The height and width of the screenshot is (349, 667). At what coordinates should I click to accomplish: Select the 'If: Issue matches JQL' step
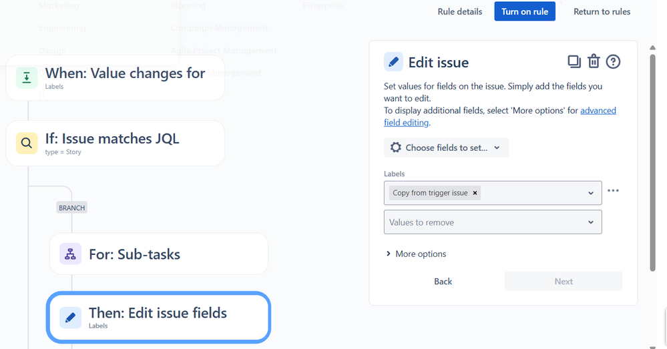tap(116, 143)
